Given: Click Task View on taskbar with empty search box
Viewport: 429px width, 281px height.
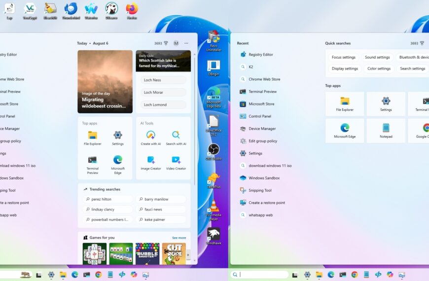Looking at the screenshot, I should click(x=295, y=275).
